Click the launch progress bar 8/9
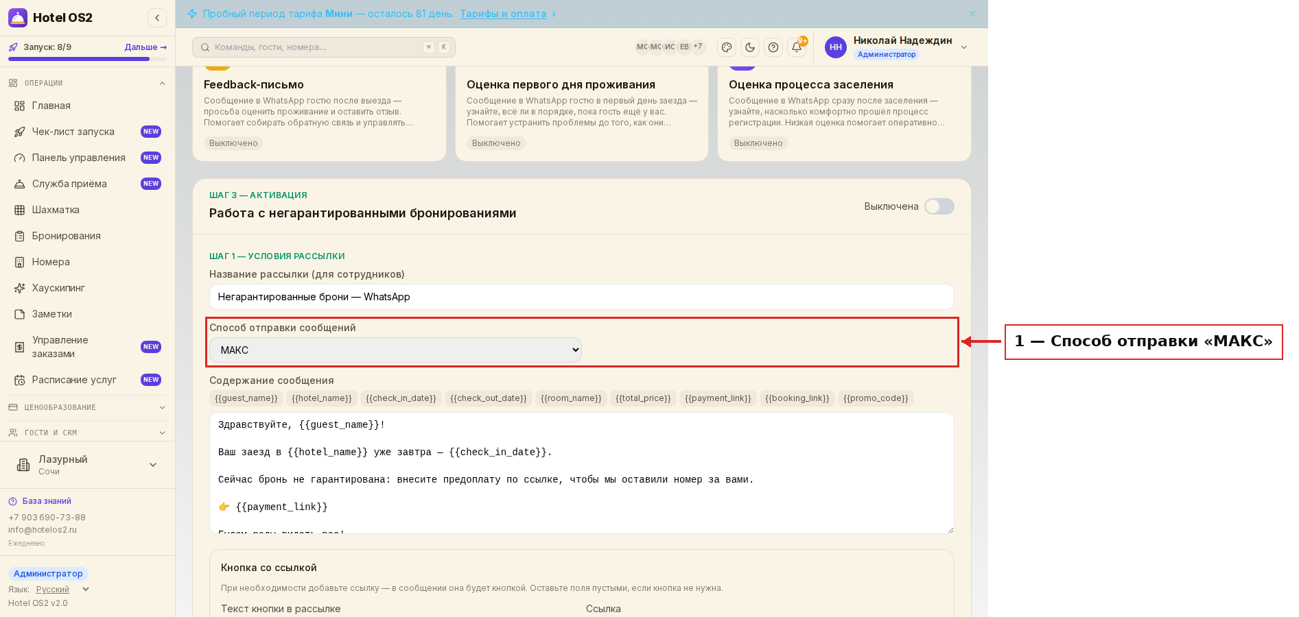 click(x=87, y=59)
